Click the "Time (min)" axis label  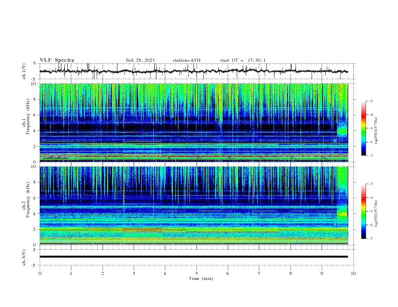[201, 278]
